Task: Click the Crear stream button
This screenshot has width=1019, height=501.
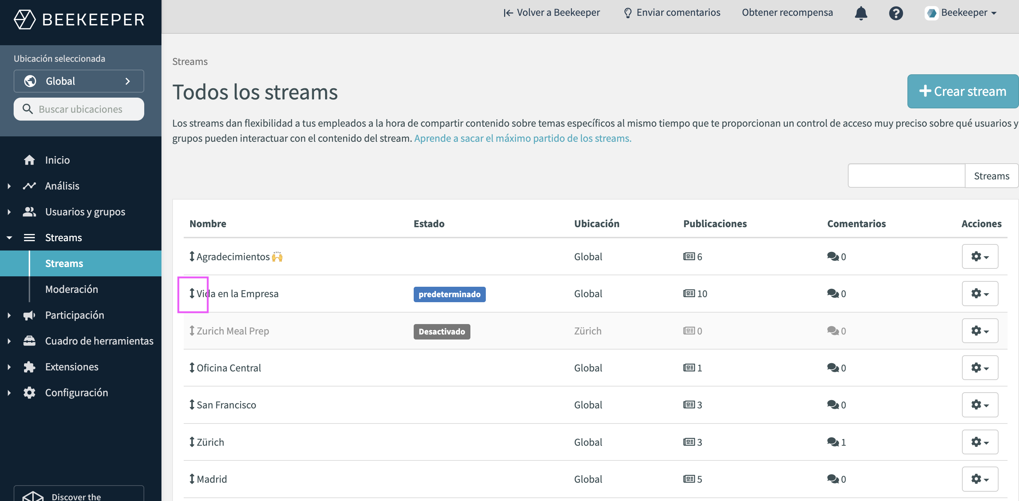Action: point(962,91)
